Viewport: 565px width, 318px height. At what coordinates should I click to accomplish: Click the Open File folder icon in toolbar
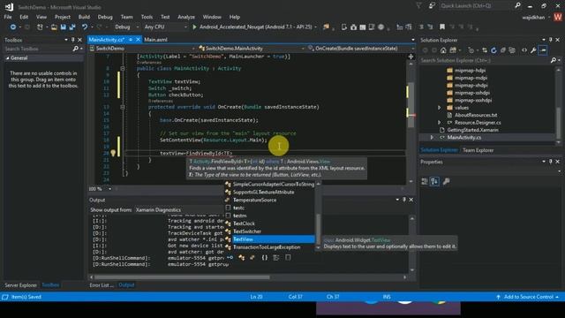tap(54, 27)
